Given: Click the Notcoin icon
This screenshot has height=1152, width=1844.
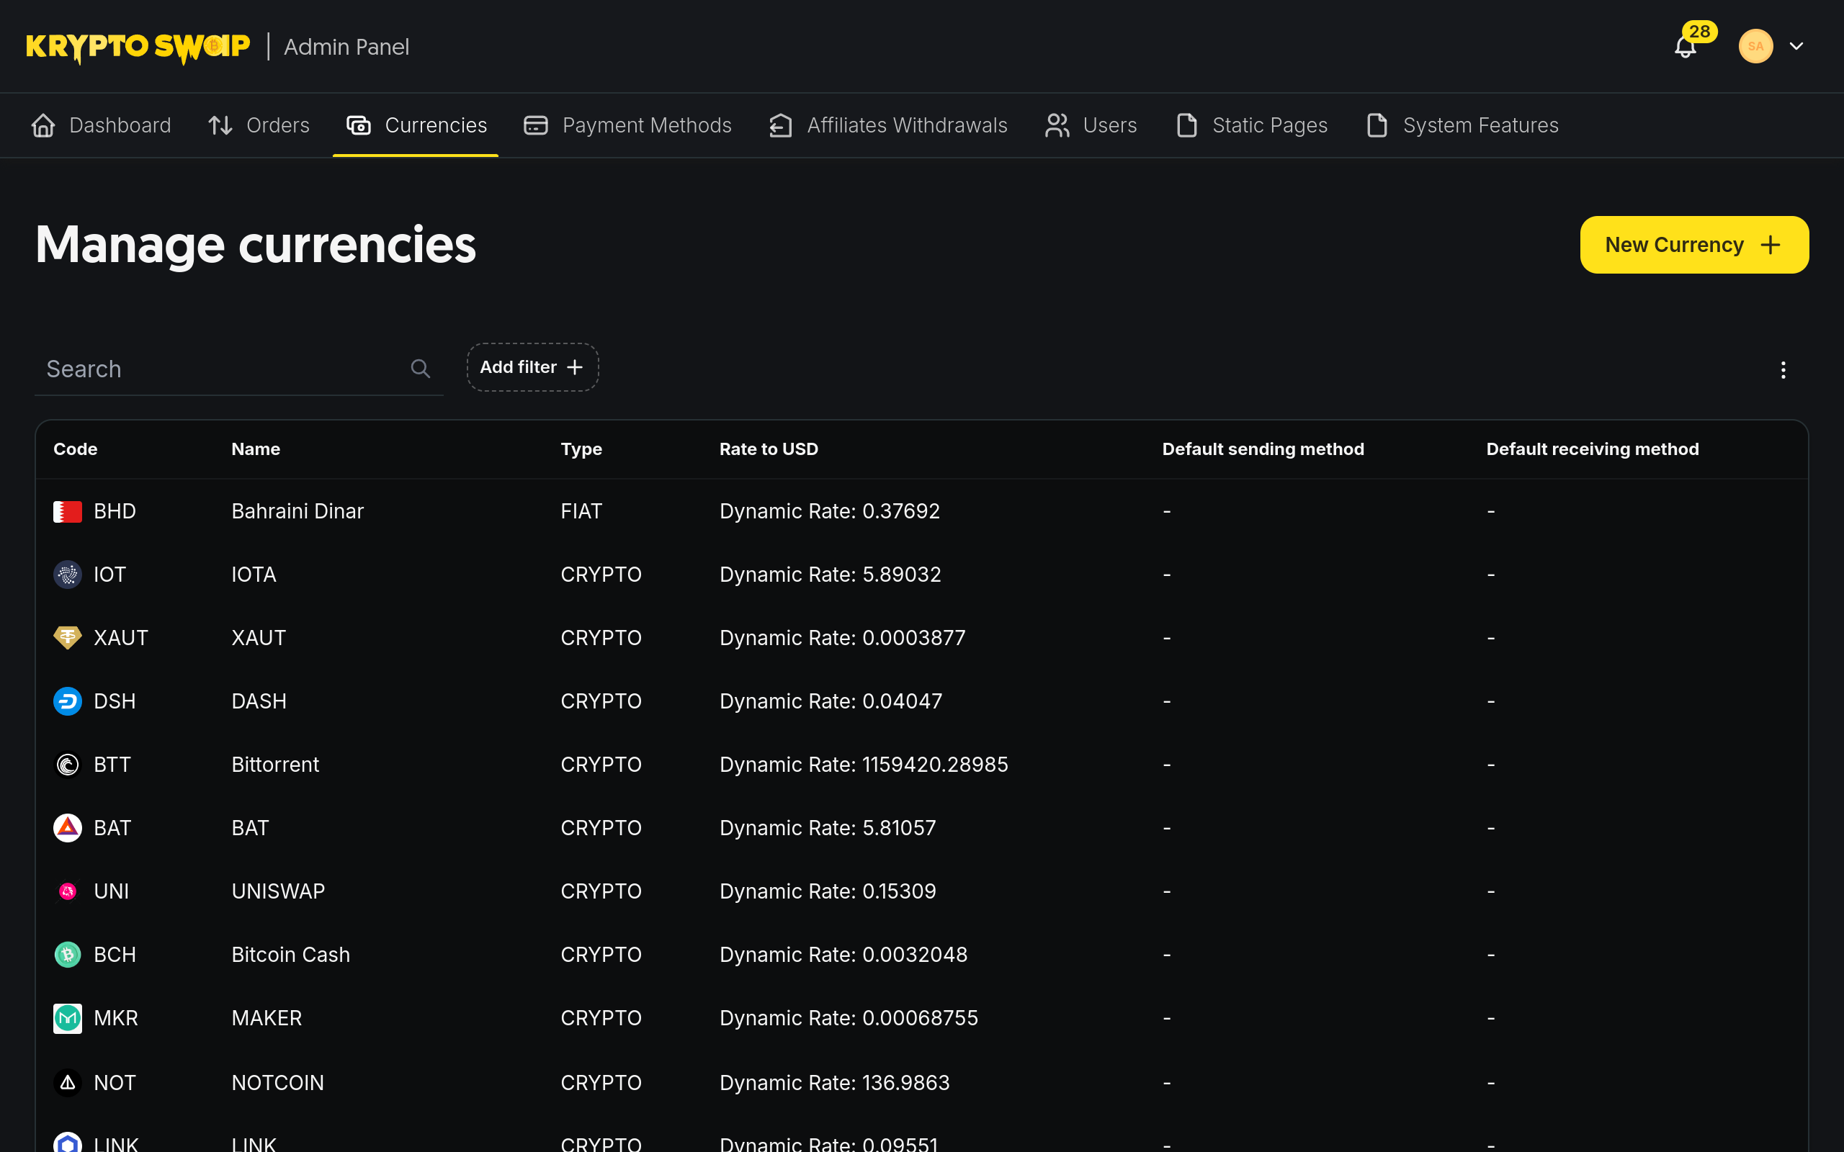Looking at the screenshot, I should click(68, 1082).
